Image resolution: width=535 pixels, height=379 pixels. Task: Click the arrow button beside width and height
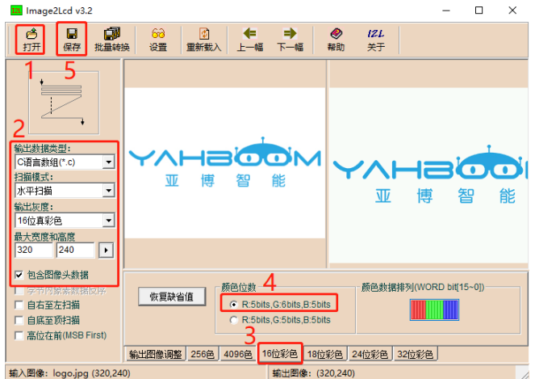tap(107, 251)
